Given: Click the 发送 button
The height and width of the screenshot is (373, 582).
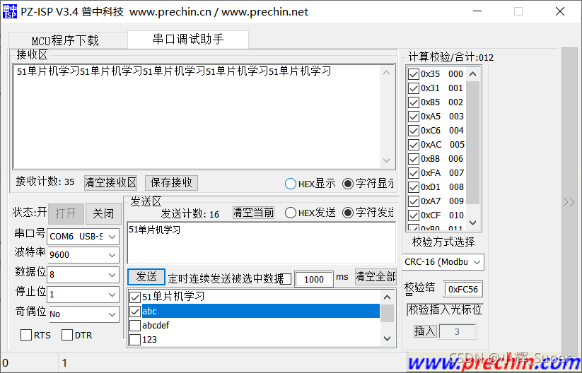Looking at the screenshot, I should 146,277.
